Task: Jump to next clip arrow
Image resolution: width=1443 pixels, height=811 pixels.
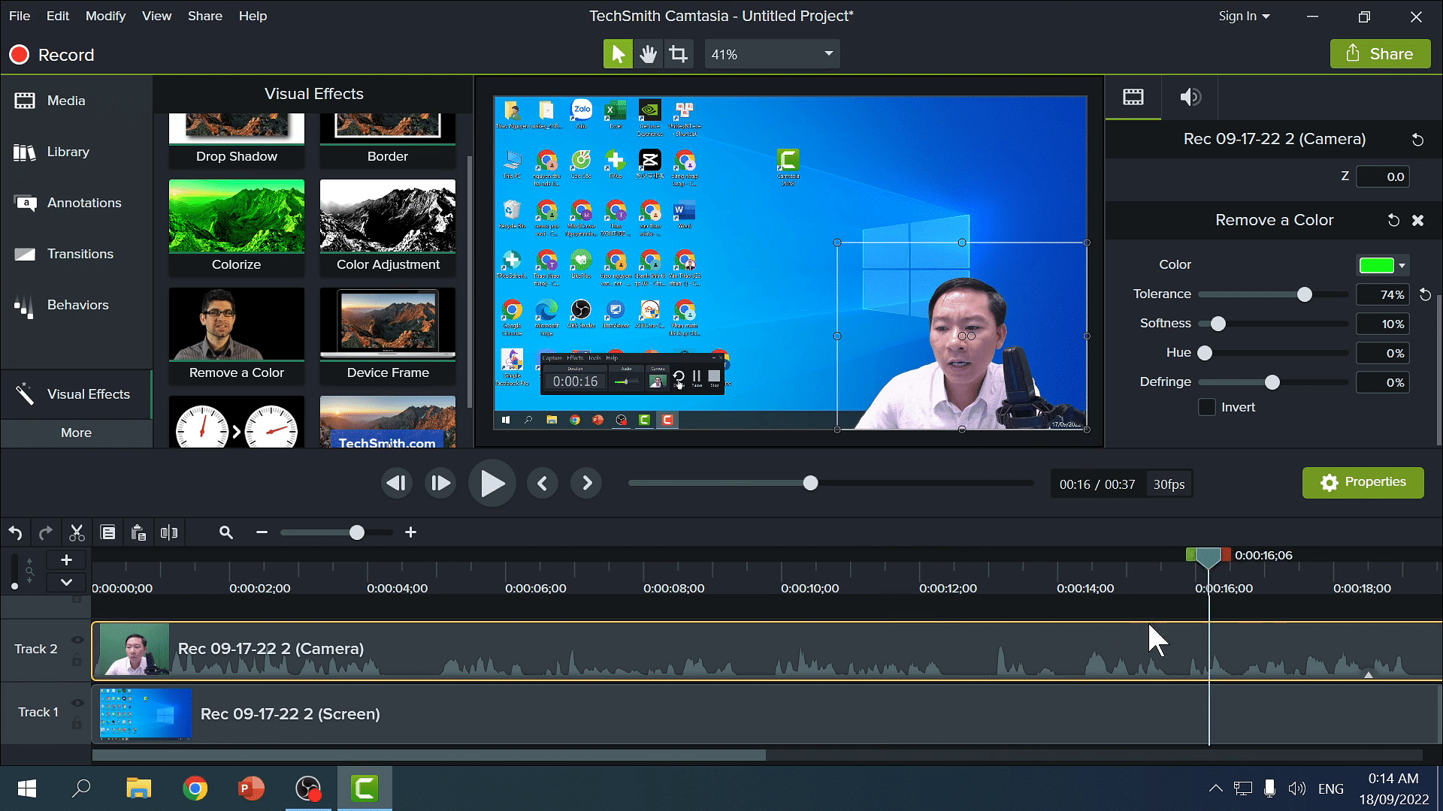Action: click(x=587, y=483)
